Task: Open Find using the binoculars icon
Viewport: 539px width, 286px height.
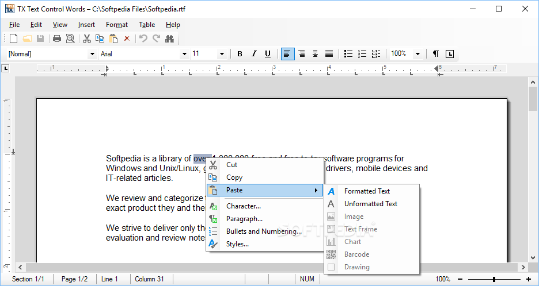Action: coord(169,38)
